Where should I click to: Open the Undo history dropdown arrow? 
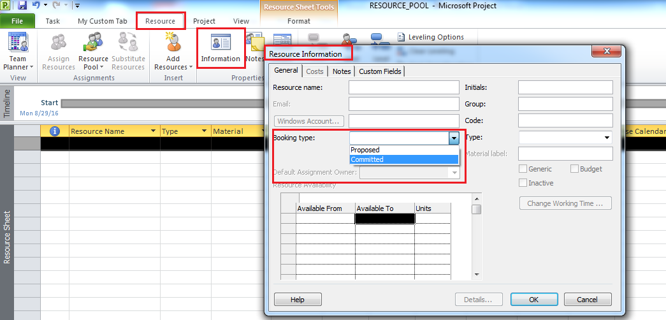(45, 6)
